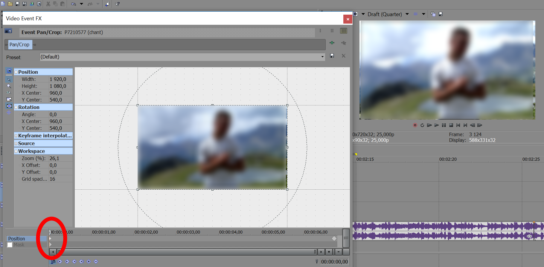Image resolution: width=544 pixels, height=267 pixels.
Task: Expand the Source property group
Action: pos(16,144)
